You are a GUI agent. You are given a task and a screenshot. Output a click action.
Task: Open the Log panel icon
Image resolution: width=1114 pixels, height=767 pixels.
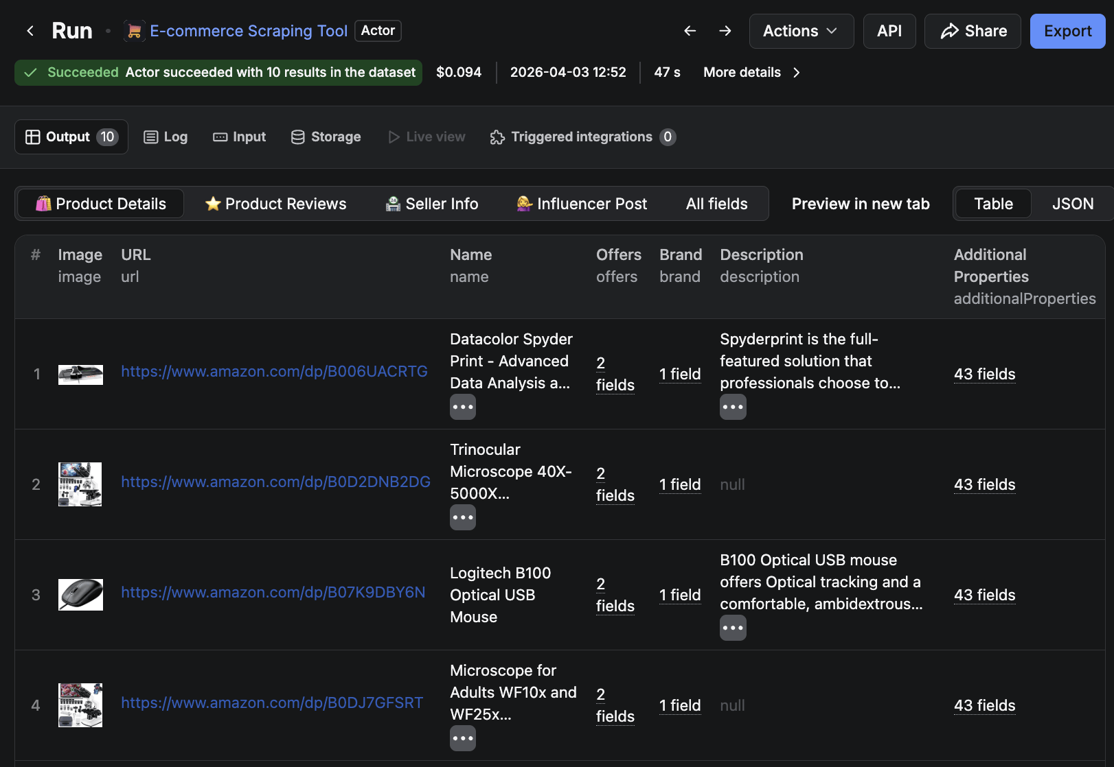150,137
